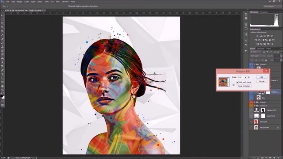Image resolution: width=283 pixels, height=159 pixels.
Task: Select the Gradient tool
Action: coord(2,59)
